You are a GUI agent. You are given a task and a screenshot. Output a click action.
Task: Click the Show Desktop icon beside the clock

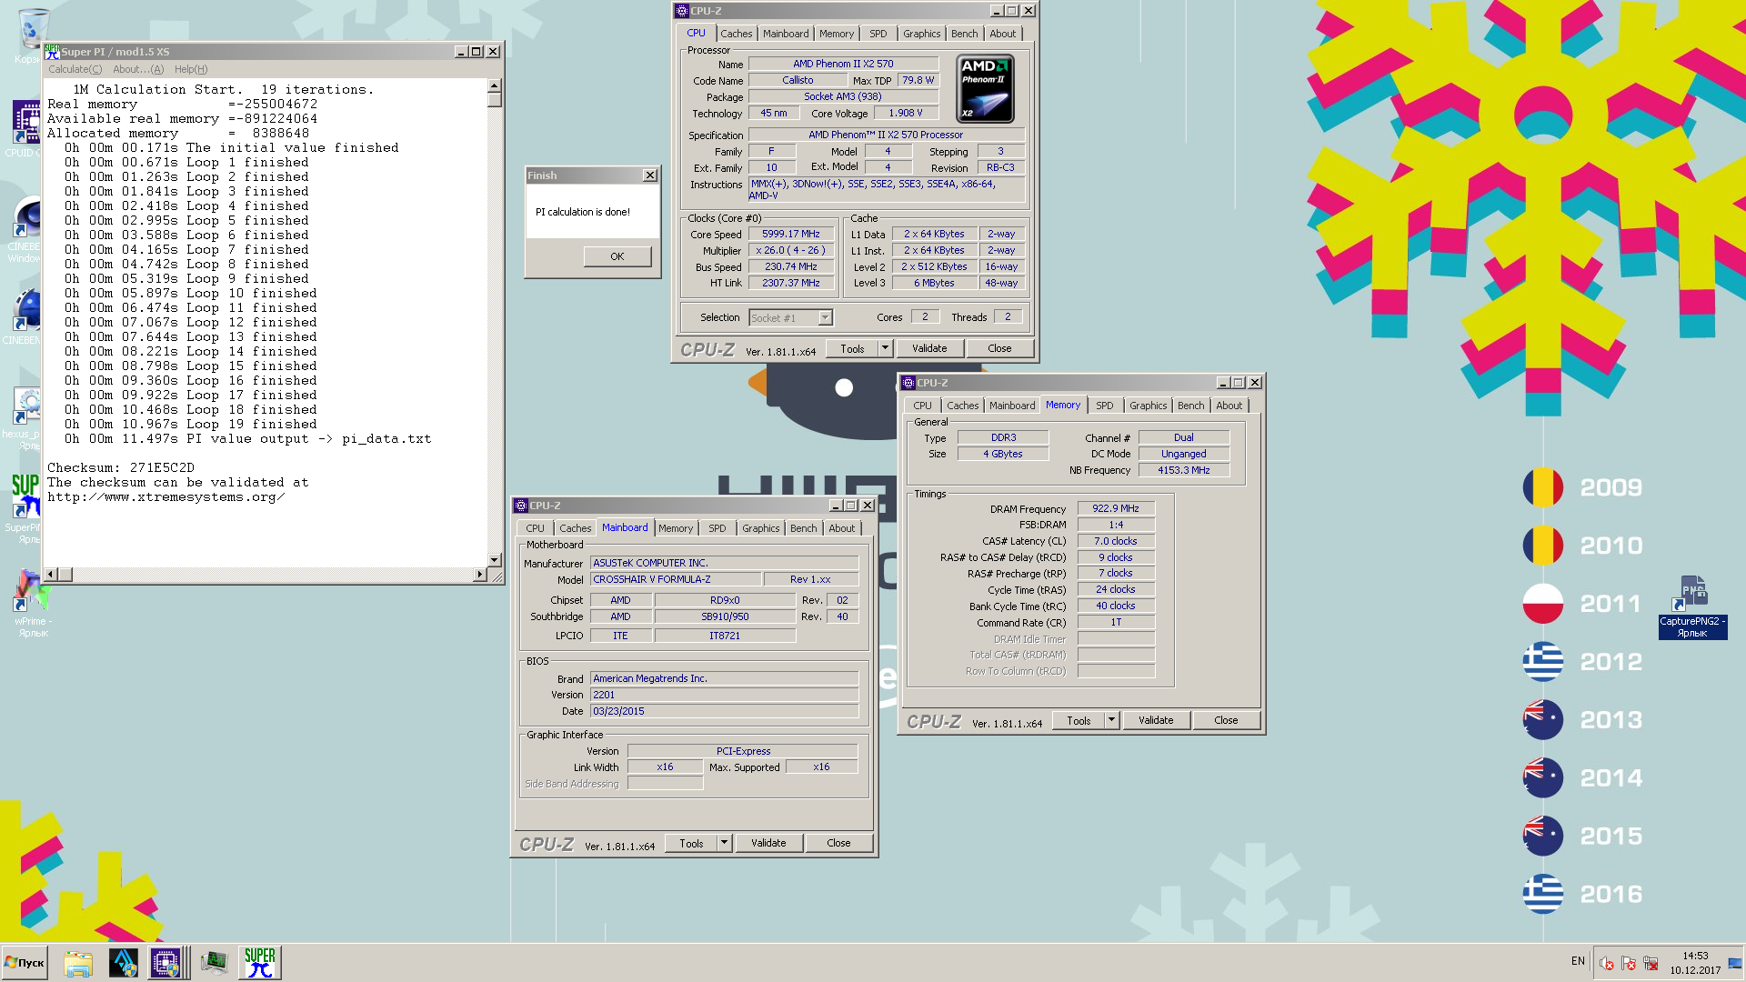pyautogui.click(x=1735, y=964)
